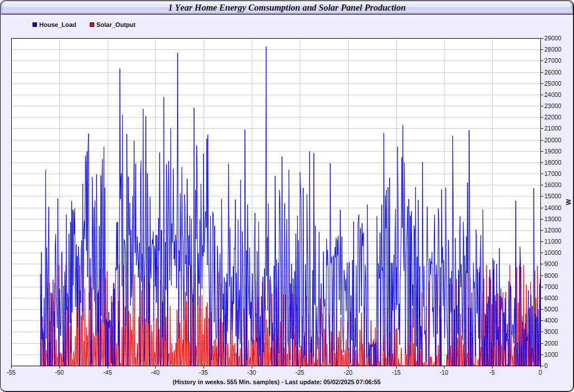
Task: Click the 1000 value on the Y-axis
Action: tap(551, 354)
